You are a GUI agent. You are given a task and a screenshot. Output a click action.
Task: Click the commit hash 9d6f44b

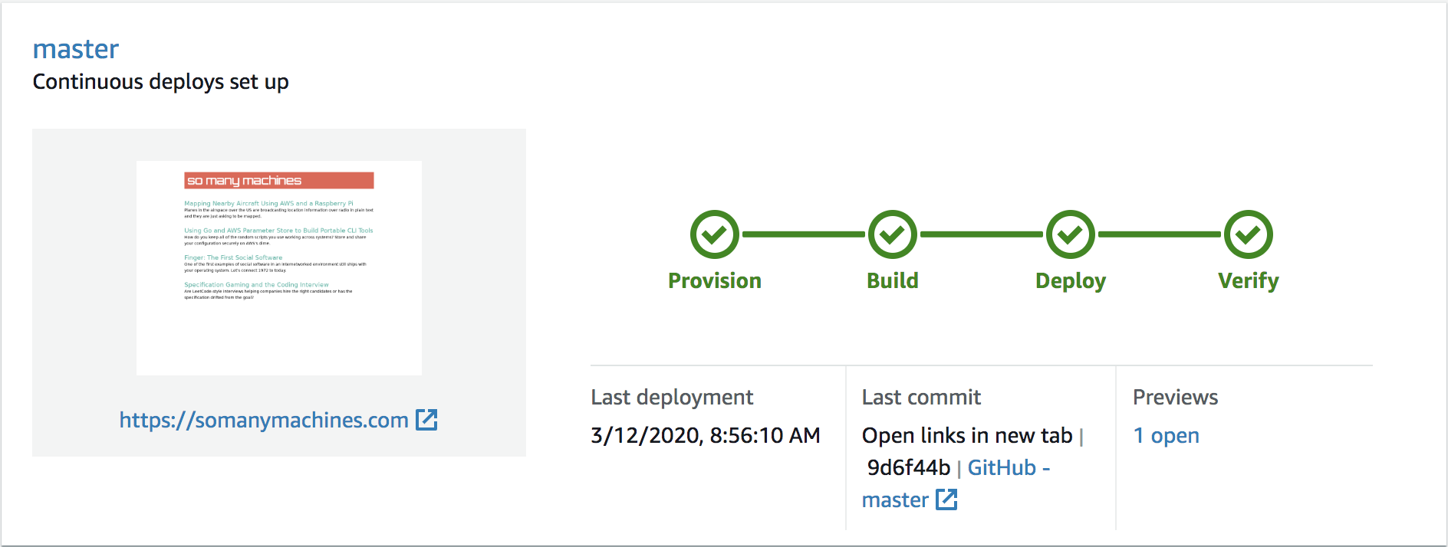pos(909,467)
